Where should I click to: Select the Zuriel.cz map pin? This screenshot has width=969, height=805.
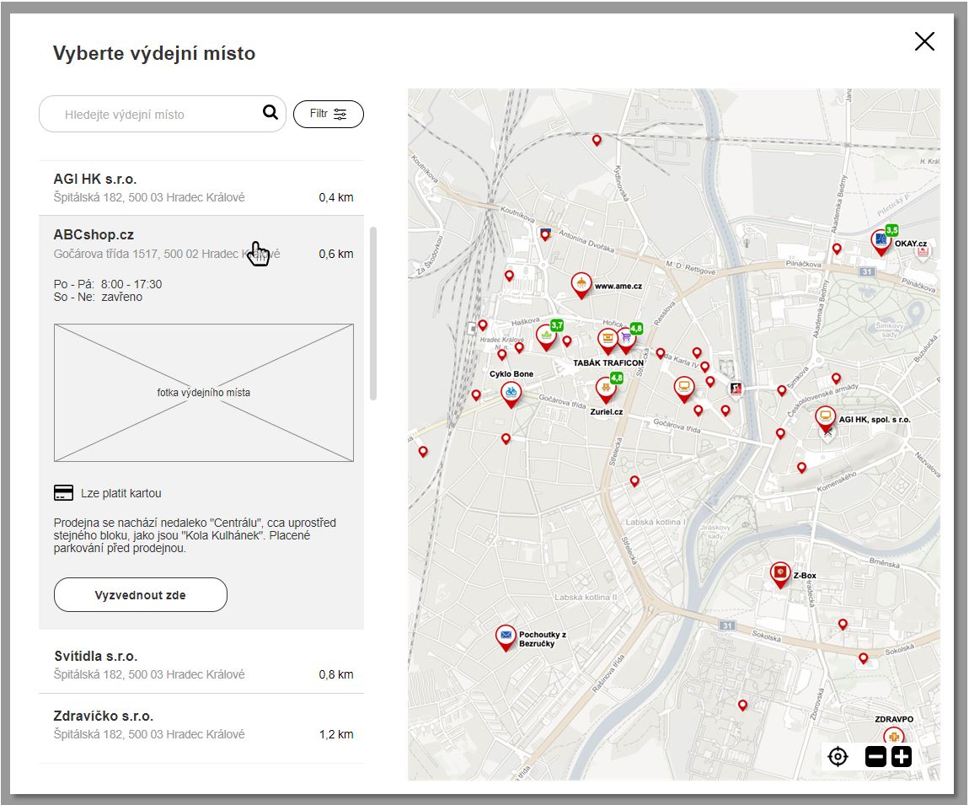pyautogui.click(x=605, y=389)
